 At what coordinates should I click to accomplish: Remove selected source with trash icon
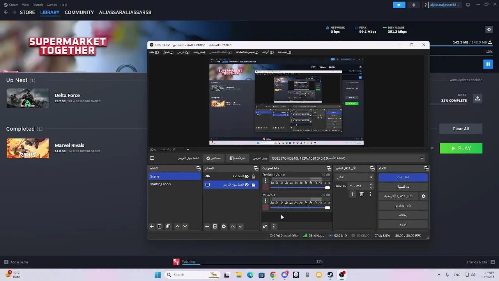coord(215,226)
